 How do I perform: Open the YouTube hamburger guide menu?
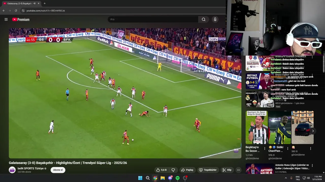coord(6,19)
